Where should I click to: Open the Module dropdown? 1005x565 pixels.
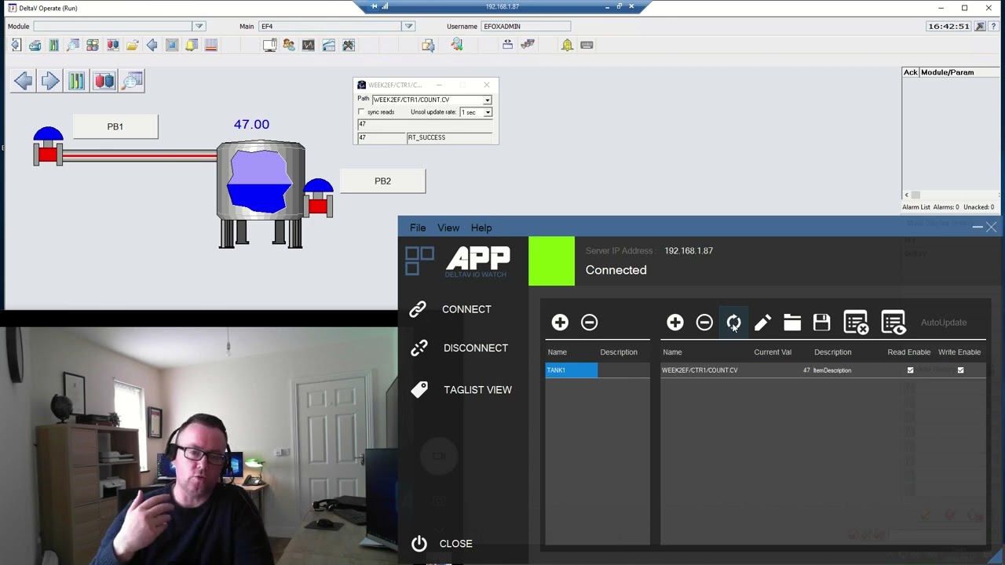click(199, 27)
